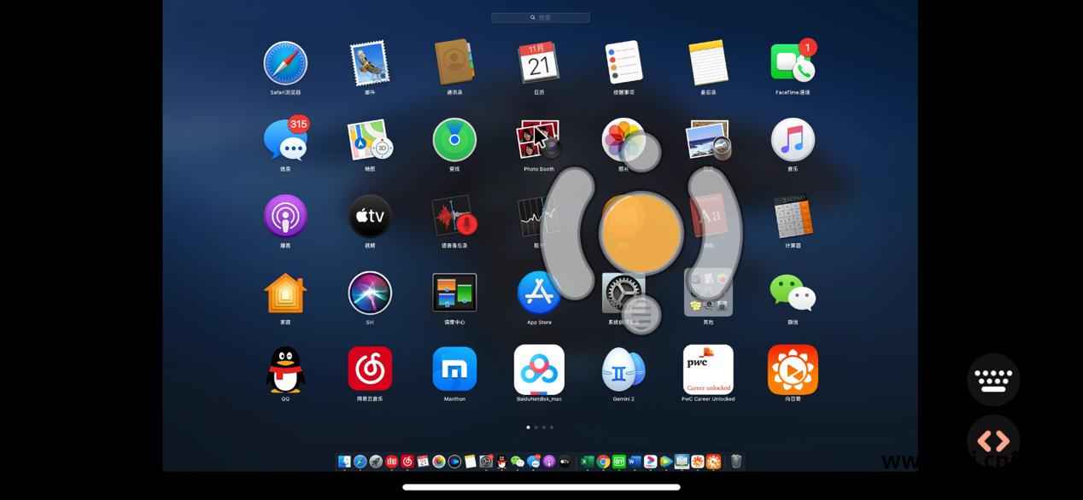Viewport: 1083px width, 500px height.
Task: Launch the Podcasts (播客) app in Launchpad
Action: (285, 216)
